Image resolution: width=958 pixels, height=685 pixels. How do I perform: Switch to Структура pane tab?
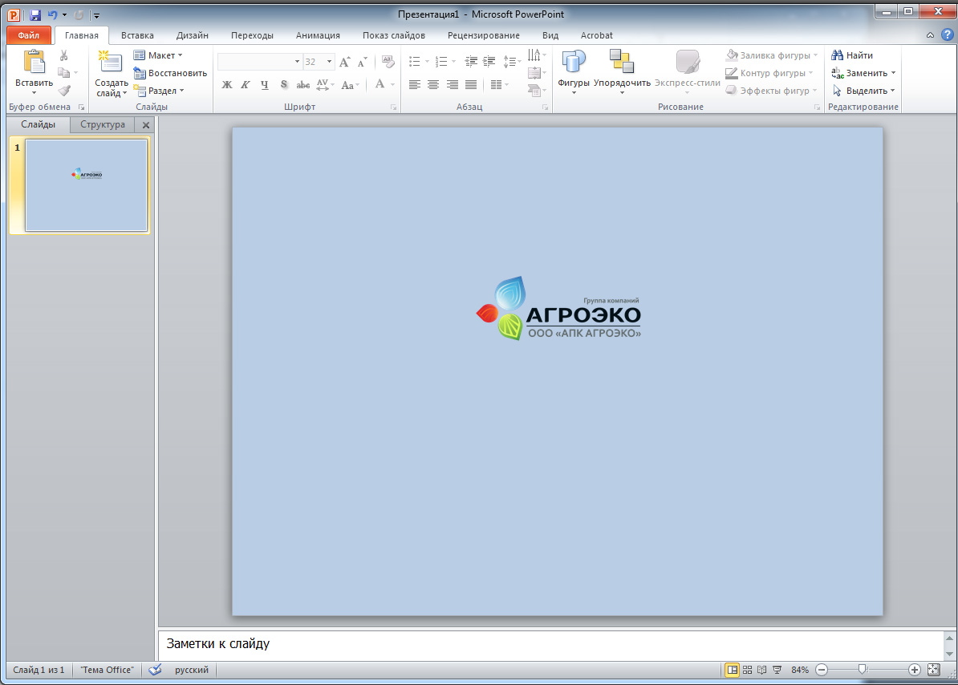click(103, 124)
